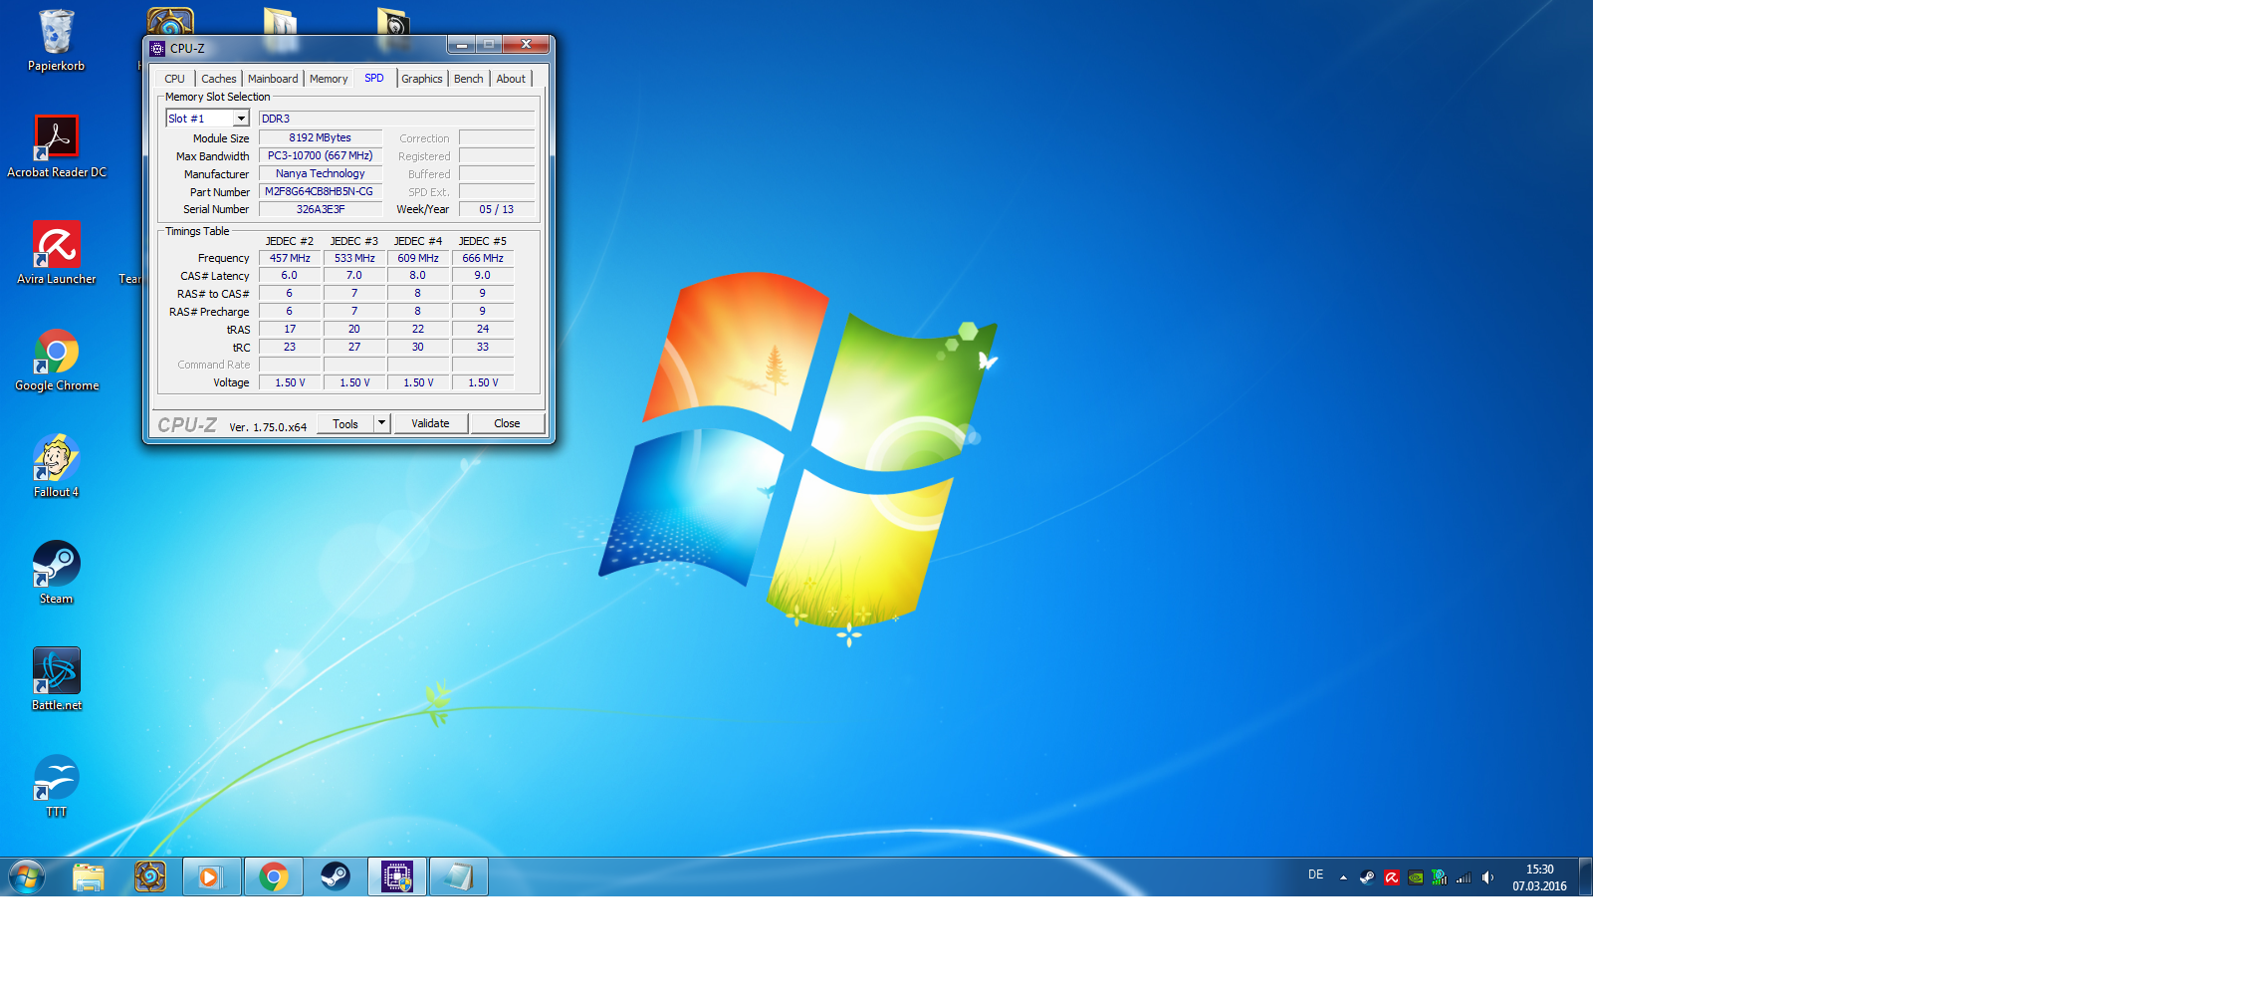
Task: Click the CPU-Z icon in the title bar
Action: pos(157,48)
